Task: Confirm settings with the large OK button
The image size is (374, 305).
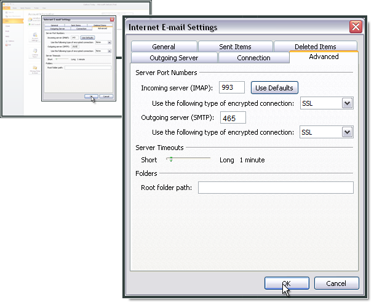Action: 287,283
